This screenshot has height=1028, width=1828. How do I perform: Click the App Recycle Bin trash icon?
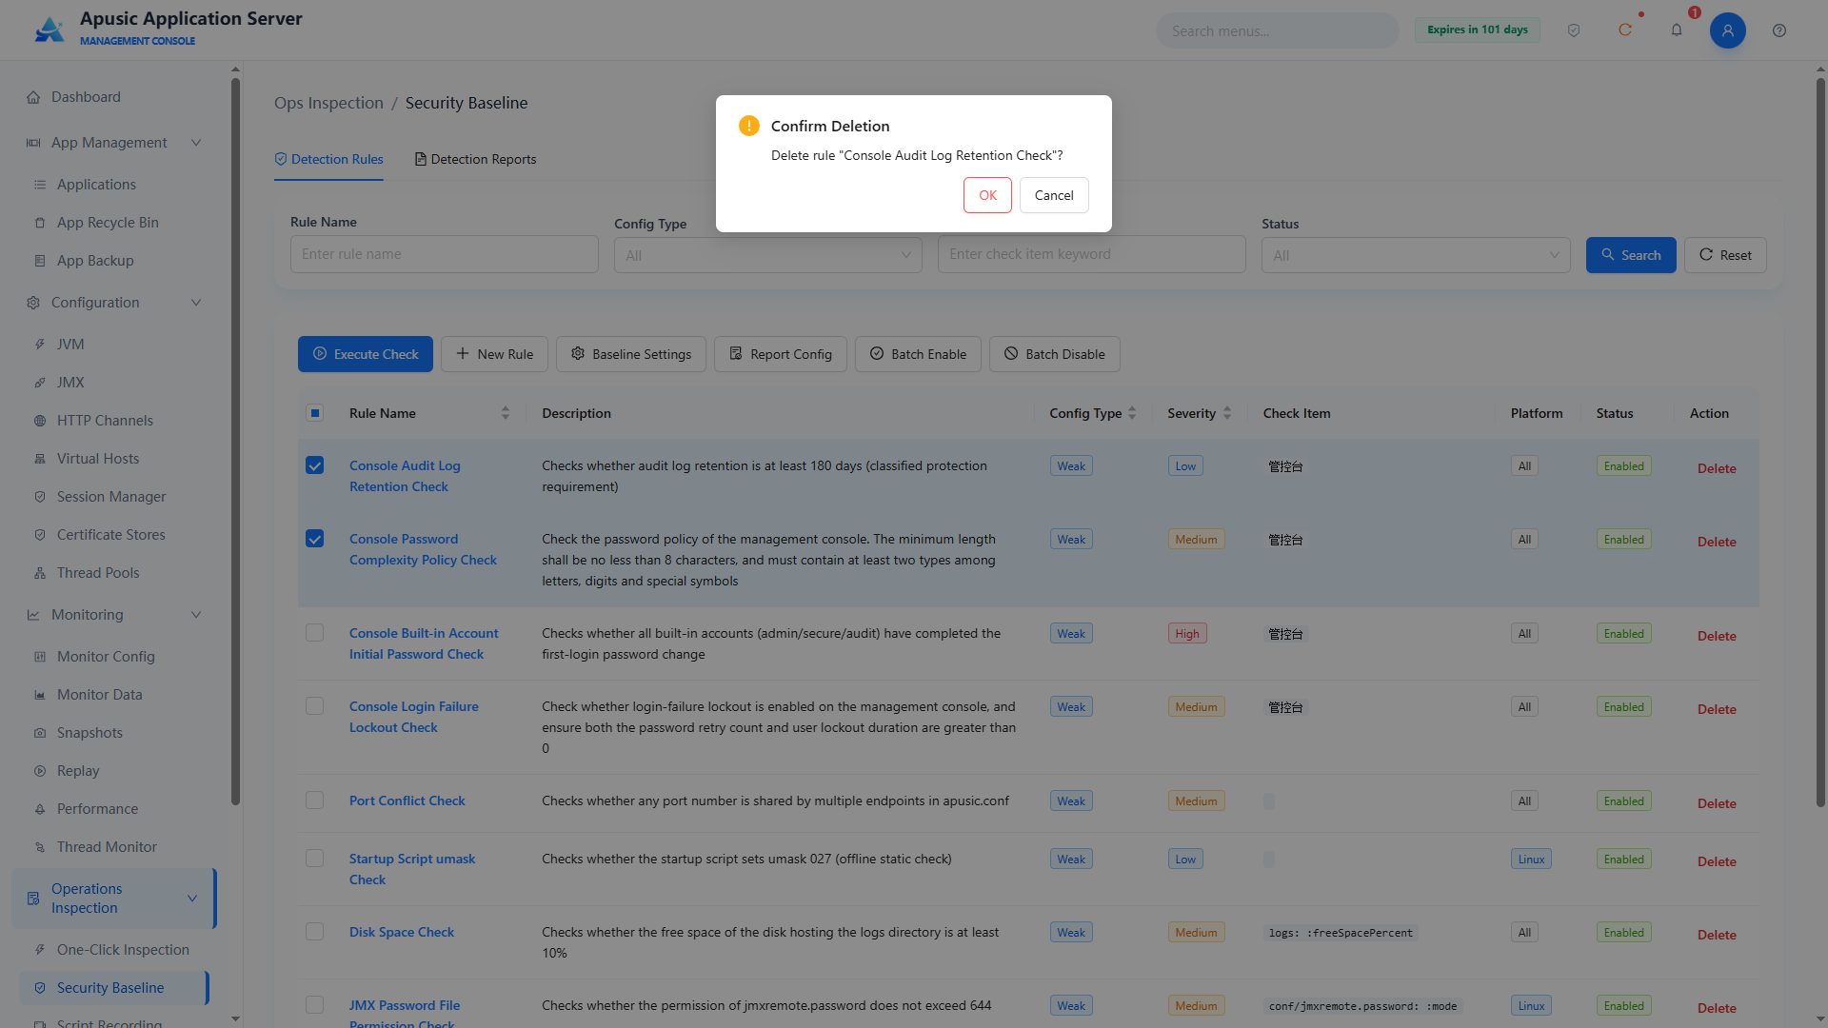[x=40, y=223]
